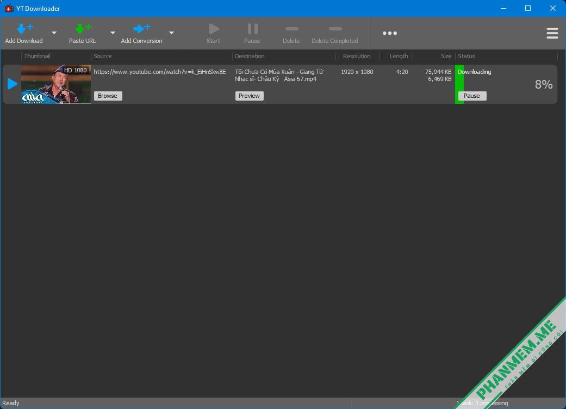The image size is (566, 409).
Task: Click the Pause button in the Status column
Action: [472, 96]
